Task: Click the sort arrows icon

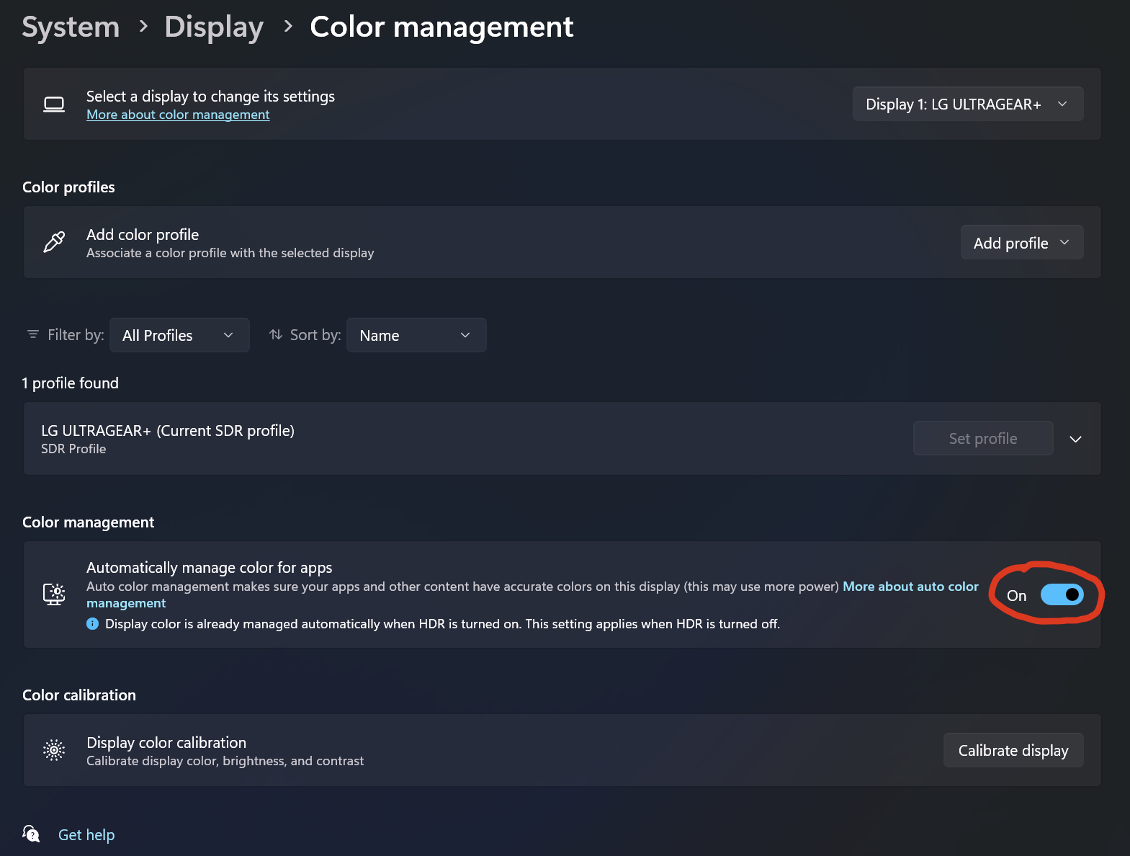Action: coord(276,334)
